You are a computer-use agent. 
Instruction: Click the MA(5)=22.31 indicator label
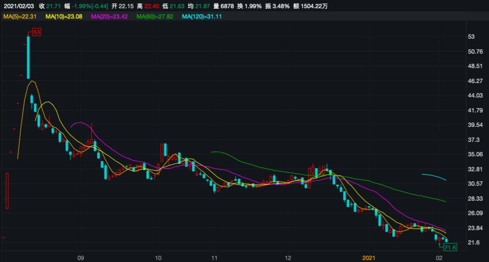click(x=20, y=17)
